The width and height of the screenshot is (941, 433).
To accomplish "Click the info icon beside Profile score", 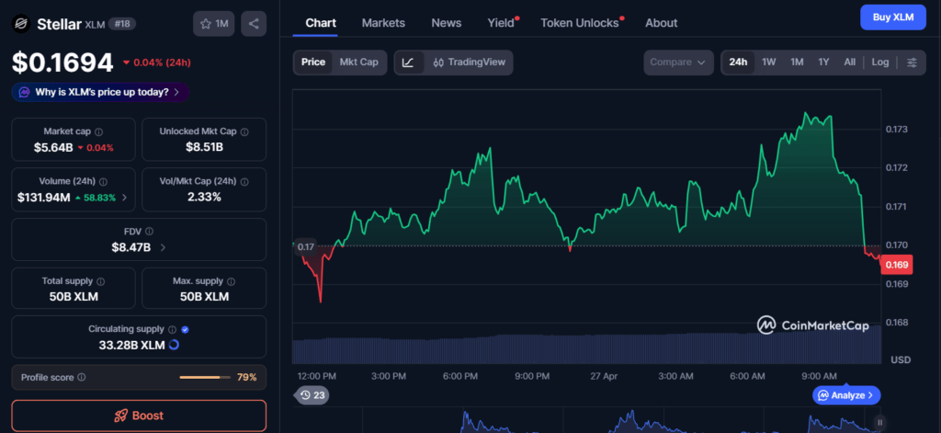I will 82,378.
